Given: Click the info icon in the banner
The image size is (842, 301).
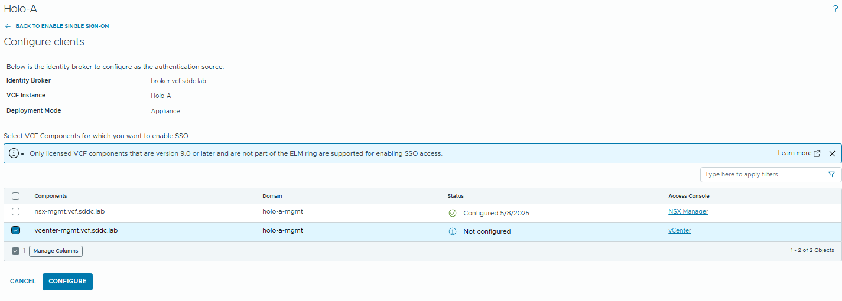Looking at the screenshot, I should 14,153.
